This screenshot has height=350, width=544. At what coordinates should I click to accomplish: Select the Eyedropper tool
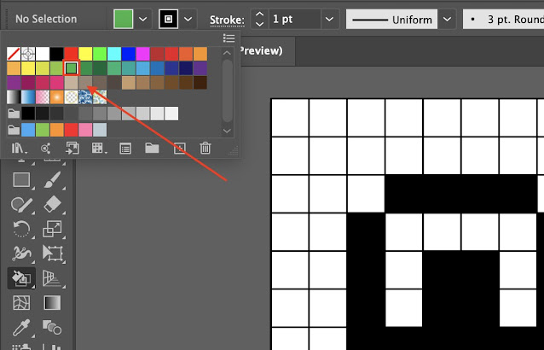(21, 328)
